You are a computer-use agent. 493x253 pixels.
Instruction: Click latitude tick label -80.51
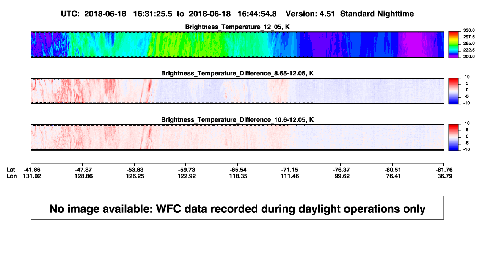tap(392, 170)
